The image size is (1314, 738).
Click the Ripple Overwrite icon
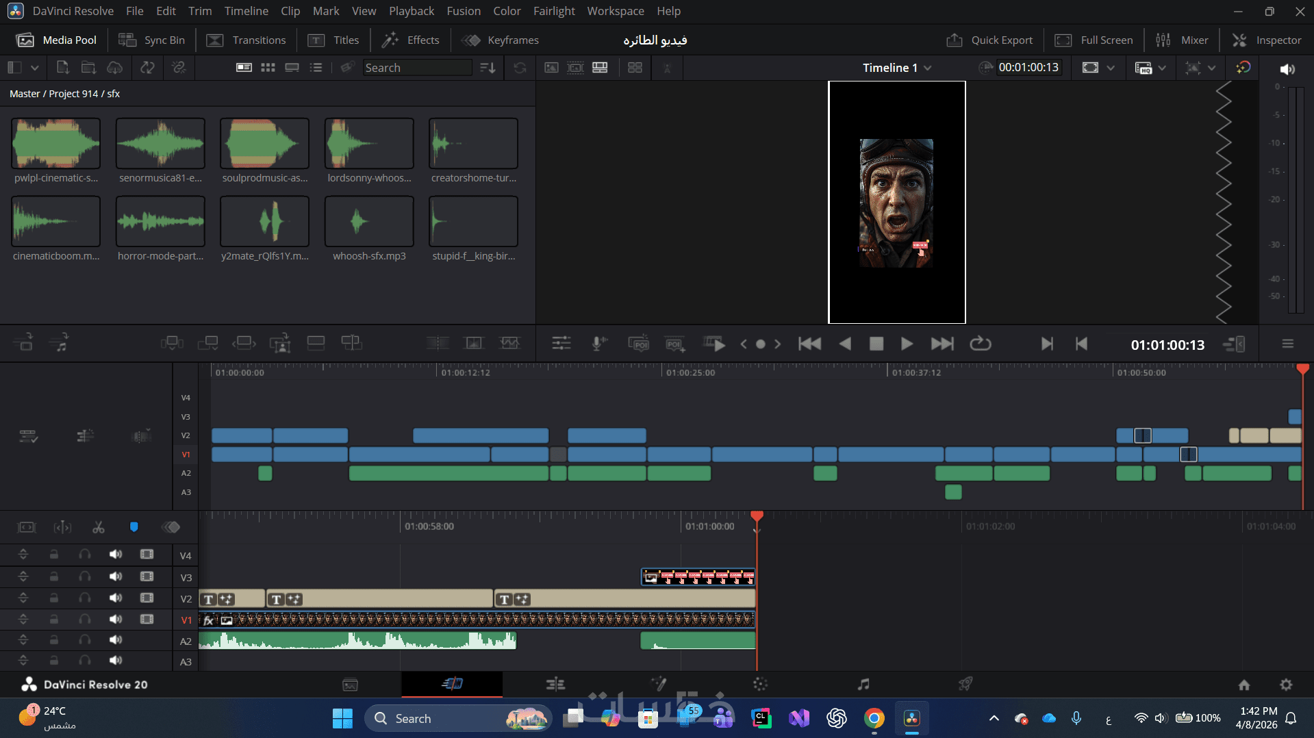coord(244,343)
